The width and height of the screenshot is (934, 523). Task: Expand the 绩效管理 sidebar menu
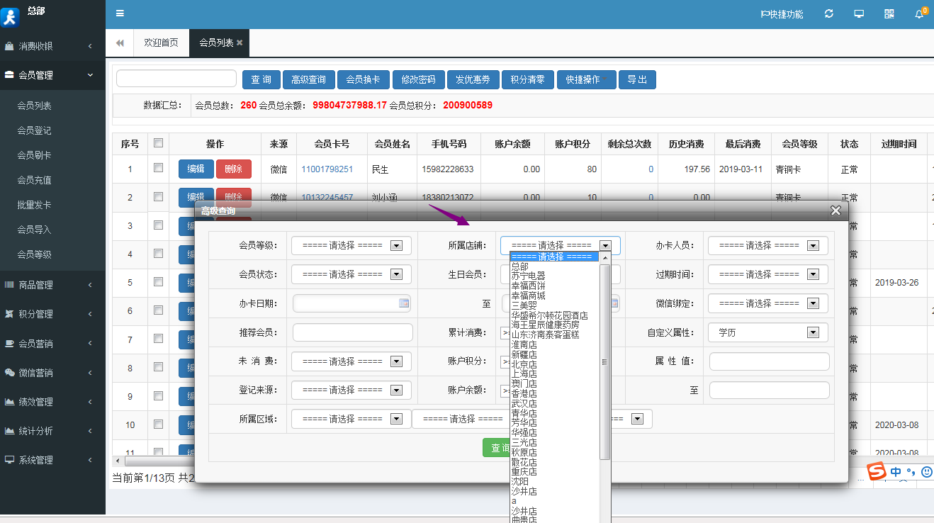pyautogui.click(x=52, y=401)
